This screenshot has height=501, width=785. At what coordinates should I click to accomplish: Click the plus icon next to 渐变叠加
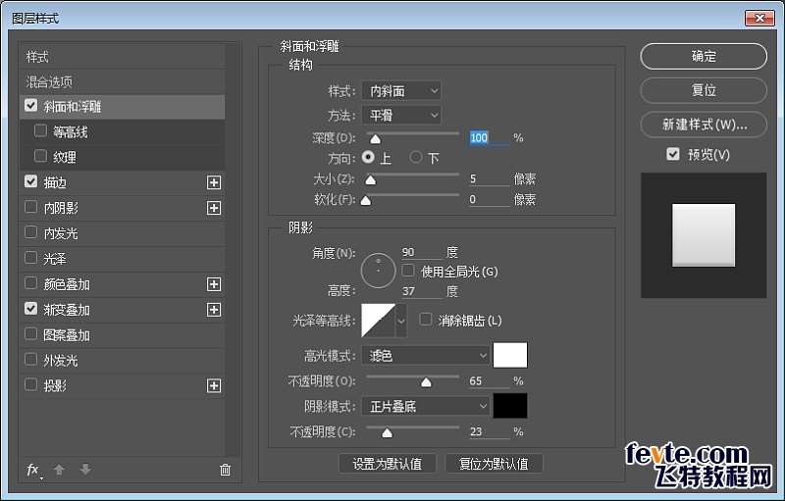point(214,310)
